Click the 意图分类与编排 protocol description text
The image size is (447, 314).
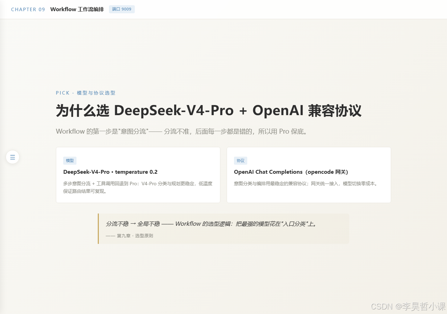(x=306, y=184)
